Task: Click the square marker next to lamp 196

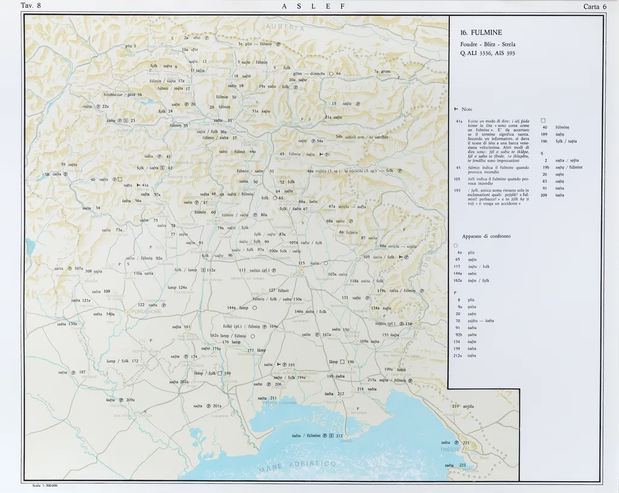Action: click(x=342, y=362)
